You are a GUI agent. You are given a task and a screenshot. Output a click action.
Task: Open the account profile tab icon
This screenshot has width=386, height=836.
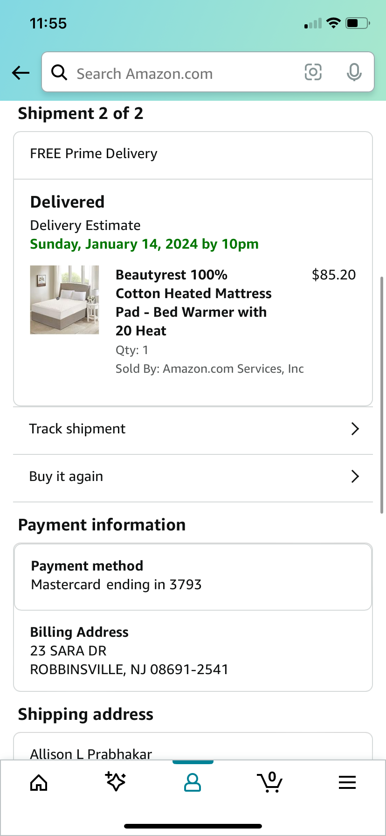point(193,782)
